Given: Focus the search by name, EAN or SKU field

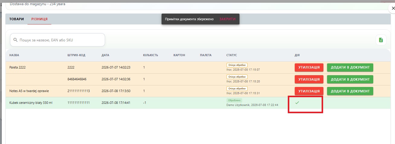Looking at the screenshot, I should pos(57,40).
